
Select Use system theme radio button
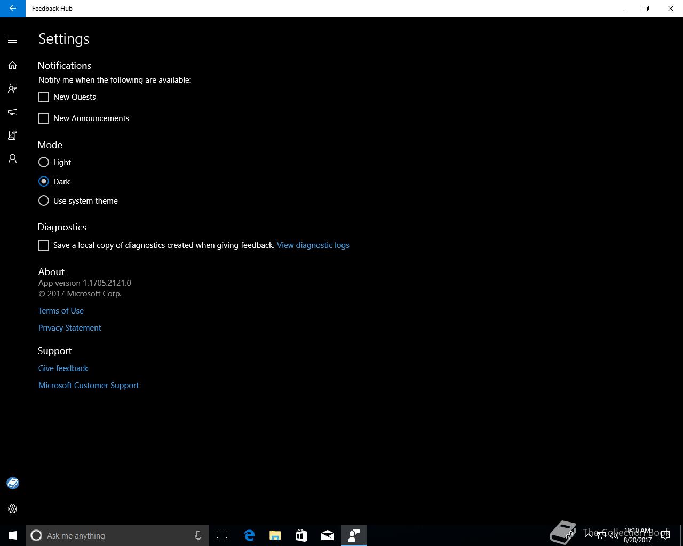click(x=44, y=200)
